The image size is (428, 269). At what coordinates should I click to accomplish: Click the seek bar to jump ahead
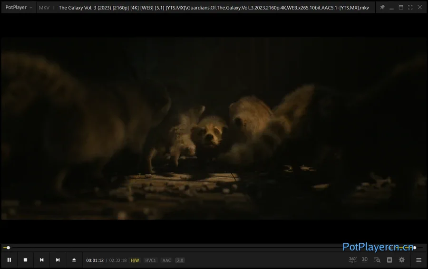coord(190,248)
